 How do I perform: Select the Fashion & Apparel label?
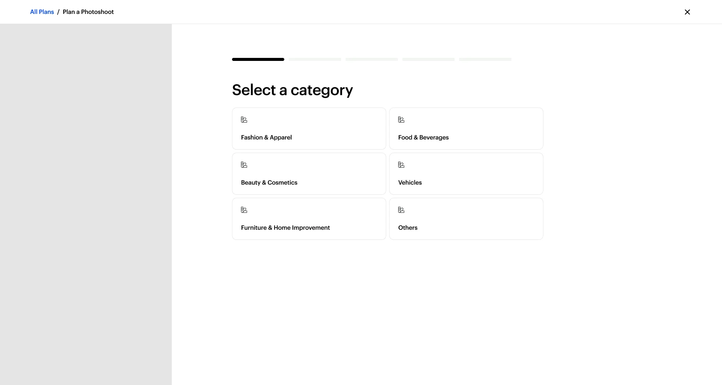tap(266, 138)
